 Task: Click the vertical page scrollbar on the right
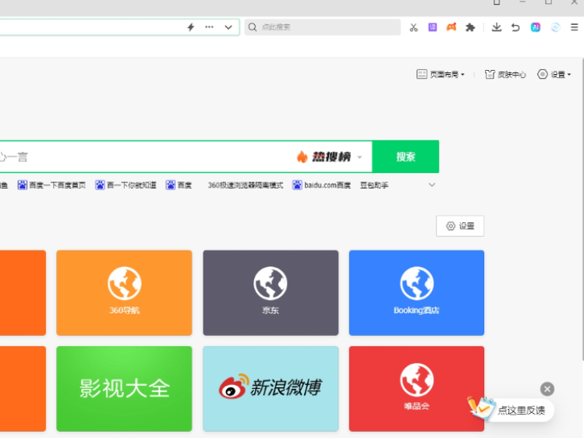(x=582, y=209)
